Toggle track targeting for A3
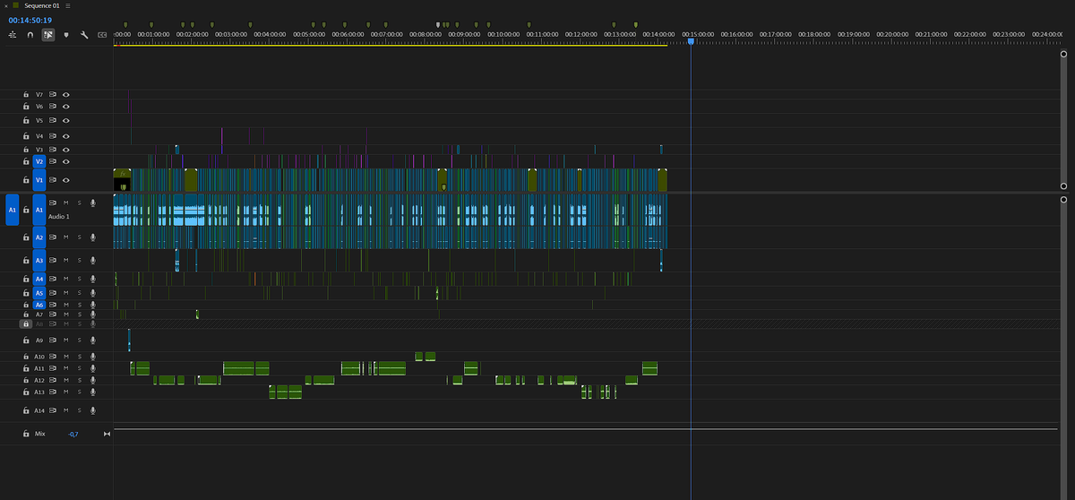This screenshot has width=1075, height=500. pos(39,260)
